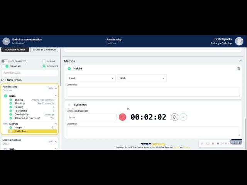Toggle Expand All switch

5,66
